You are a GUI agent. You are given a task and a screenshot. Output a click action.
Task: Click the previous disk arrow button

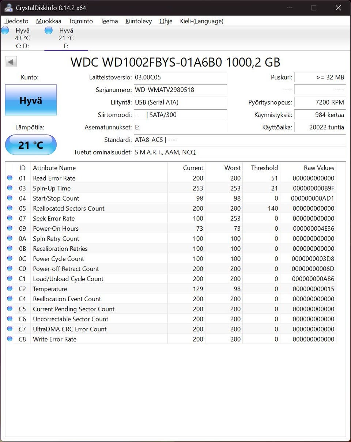pos(11,62)
